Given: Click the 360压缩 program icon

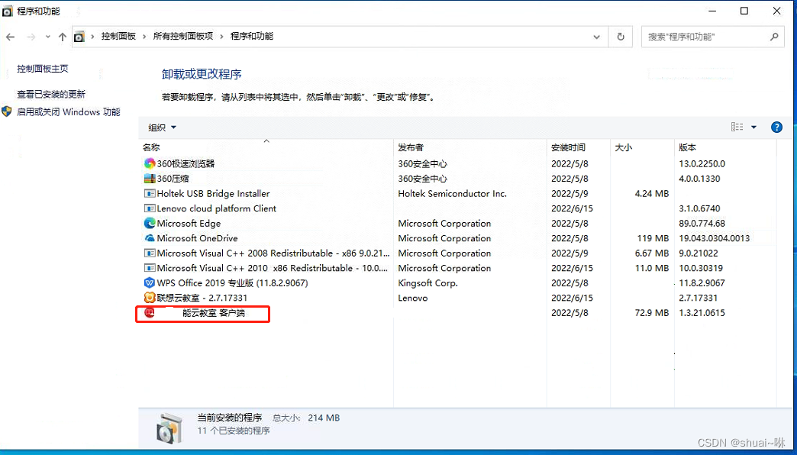Looking at the screenshot, I should (x=150, y=179).
